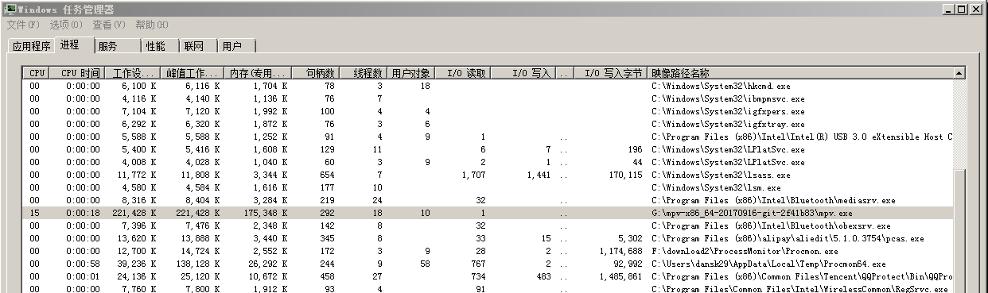Sort by the 线程数 column header
988x293 pixels.
[x=364, y=73]
